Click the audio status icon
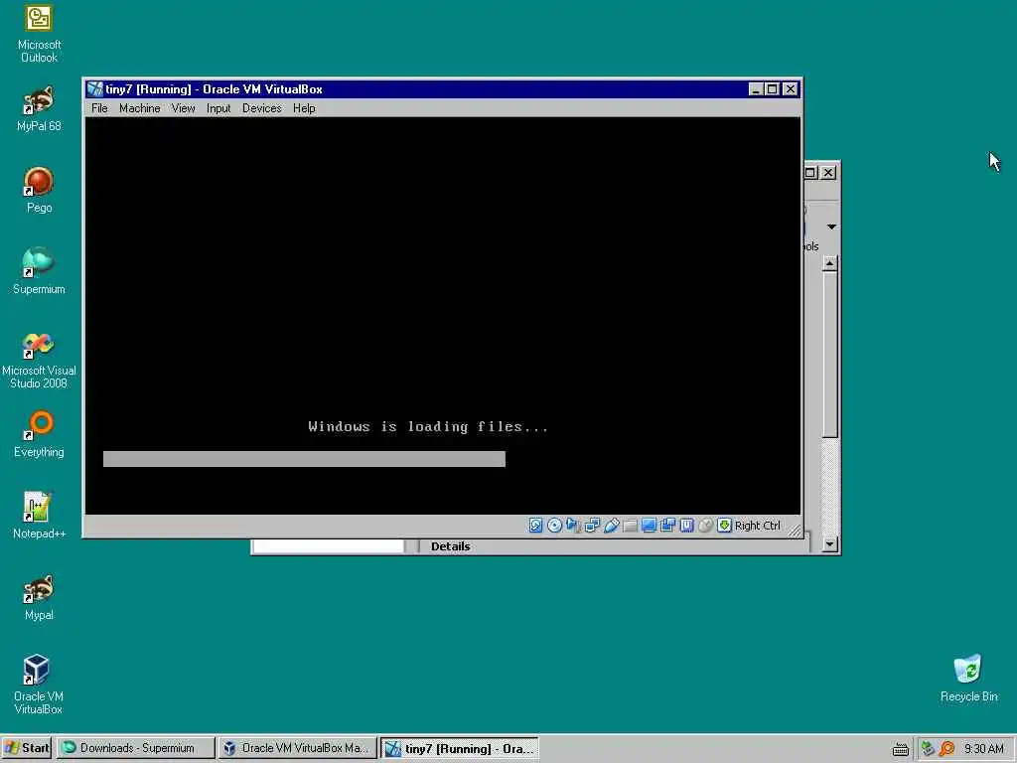Image resolution: width=1017 pixels, height=763 pixels. click(573, 526)
